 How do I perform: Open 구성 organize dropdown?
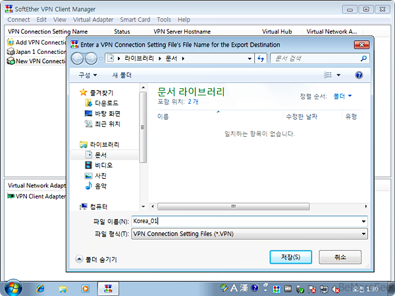[88, 75]
